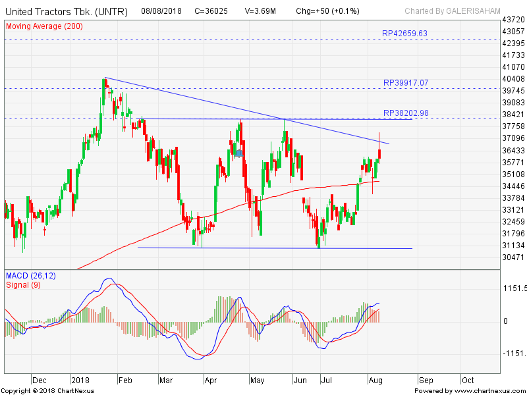Click the RP38202.98 resistance level label
This screenshot has width=527, height=395.
pos(406,113)
